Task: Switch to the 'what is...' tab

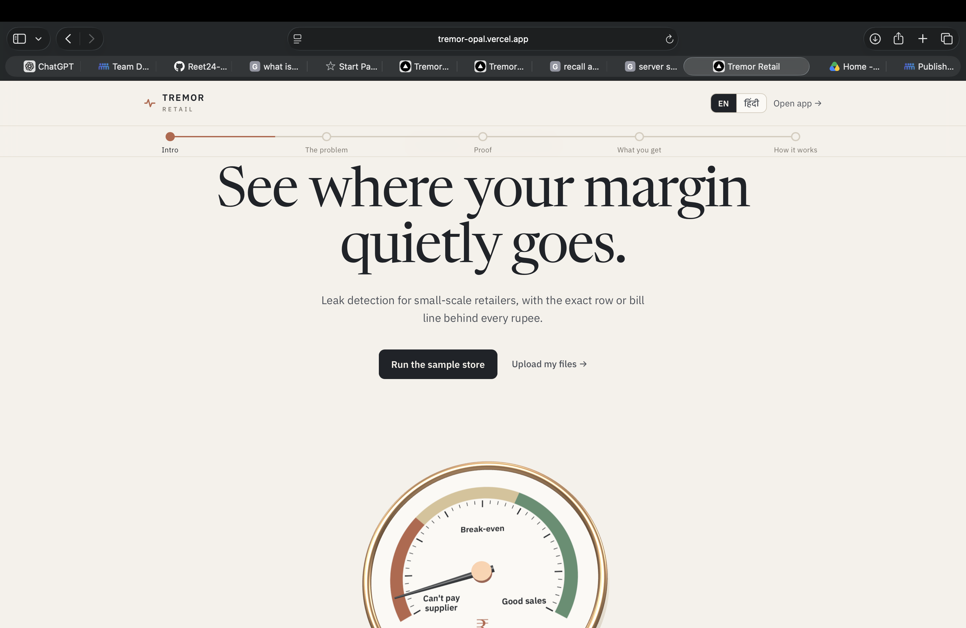Action: click(274, 67)
